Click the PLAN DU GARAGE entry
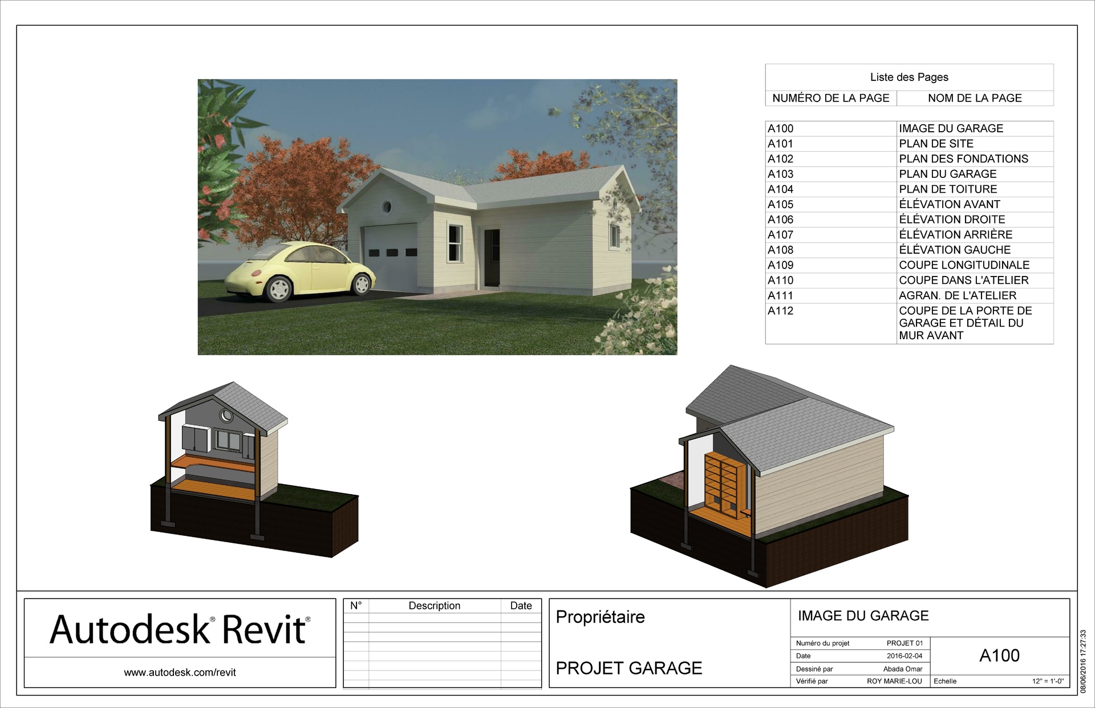 [947, 174]
